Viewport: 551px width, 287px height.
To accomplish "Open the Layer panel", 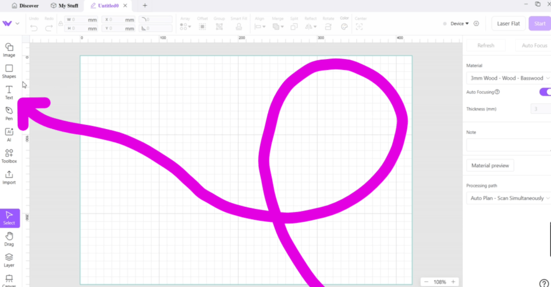I will click(x=9, y=260).
